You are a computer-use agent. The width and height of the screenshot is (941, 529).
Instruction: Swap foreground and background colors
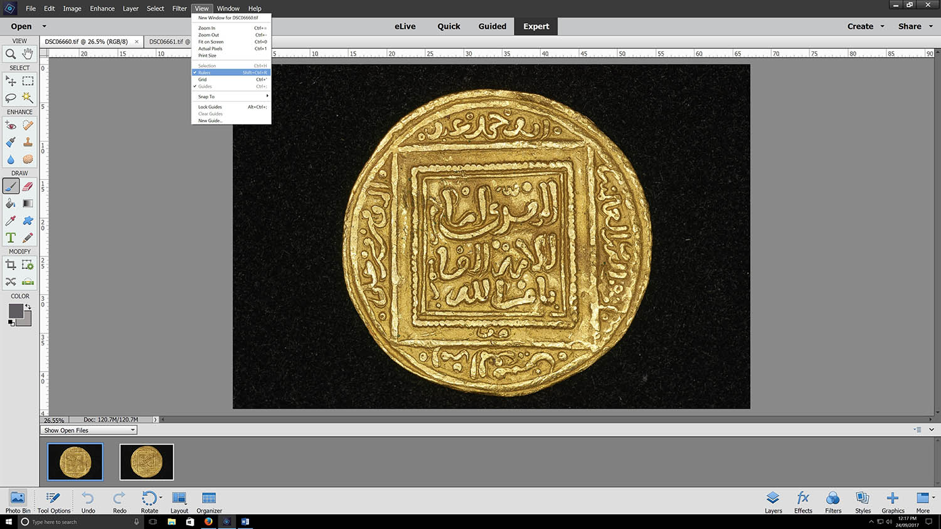[28, 306]
